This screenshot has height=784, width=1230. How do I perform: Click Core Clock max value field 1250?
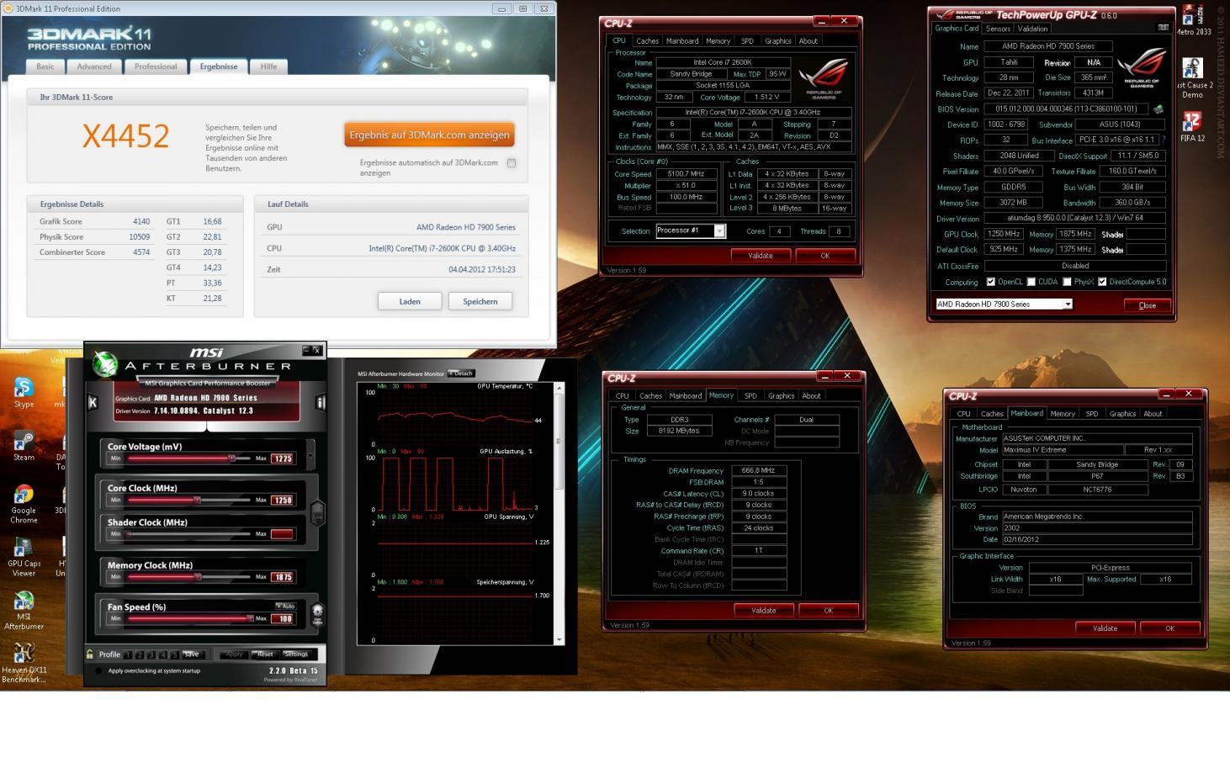point(282,500)
